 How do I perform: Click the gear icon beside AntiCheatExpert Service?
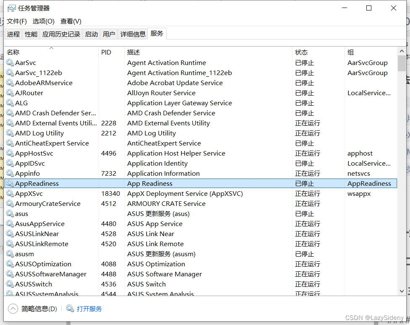coord(10,143)
